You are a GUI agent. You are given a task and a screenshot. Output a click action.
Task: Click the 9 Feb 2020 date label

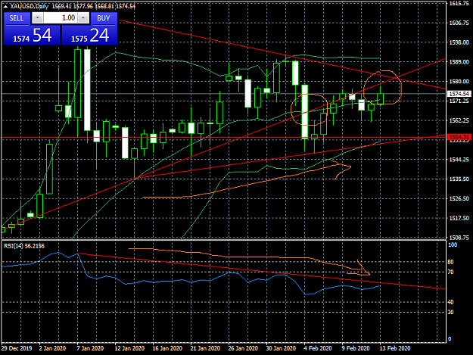point(356,348)
